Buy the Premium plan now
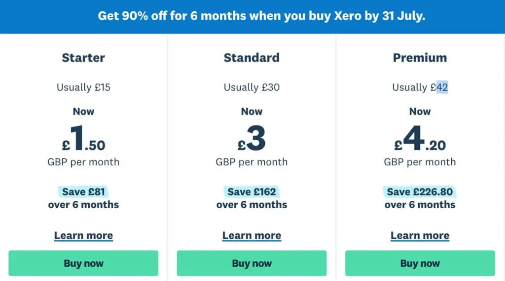Screen dimensions: 505x281 click(420, 263)
